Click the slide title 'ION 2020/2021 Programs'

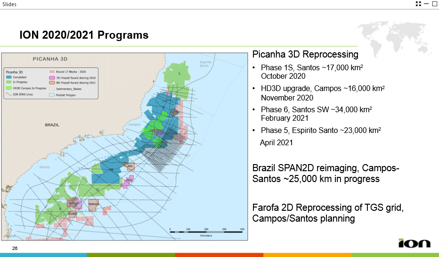(x=84, y=35)
